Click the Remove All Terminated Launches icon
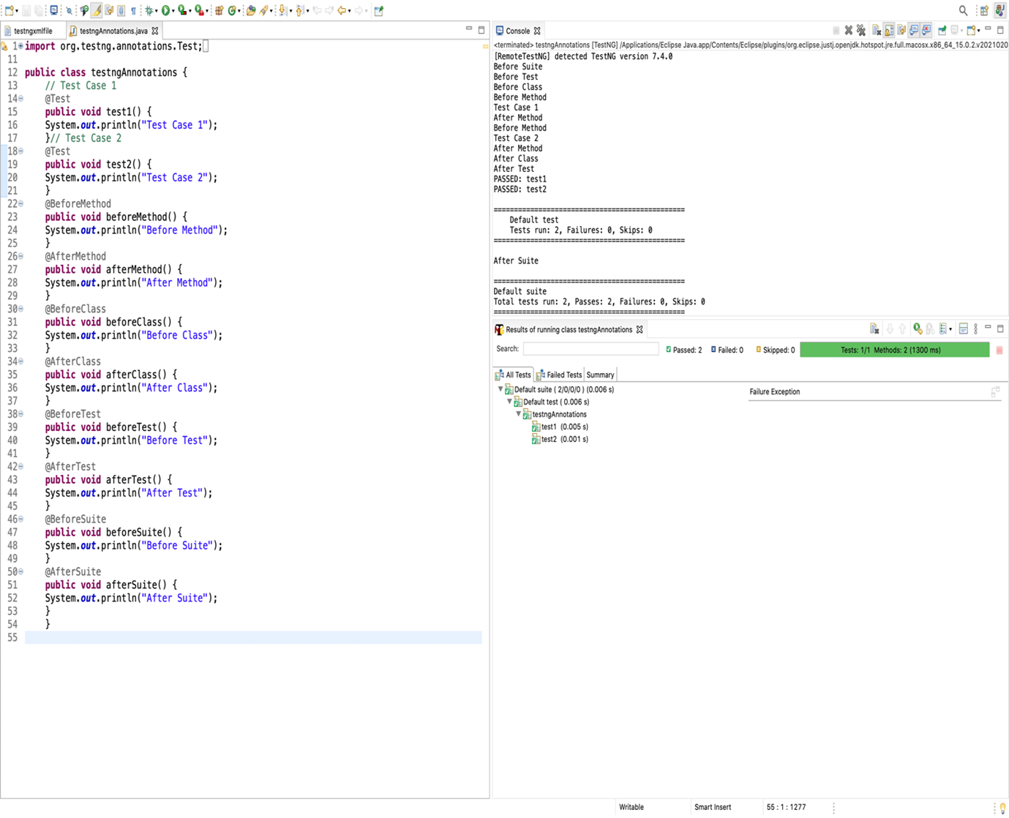Viewport: 1009px width, 818px height. pyautogui.click(x=861, y=30)
